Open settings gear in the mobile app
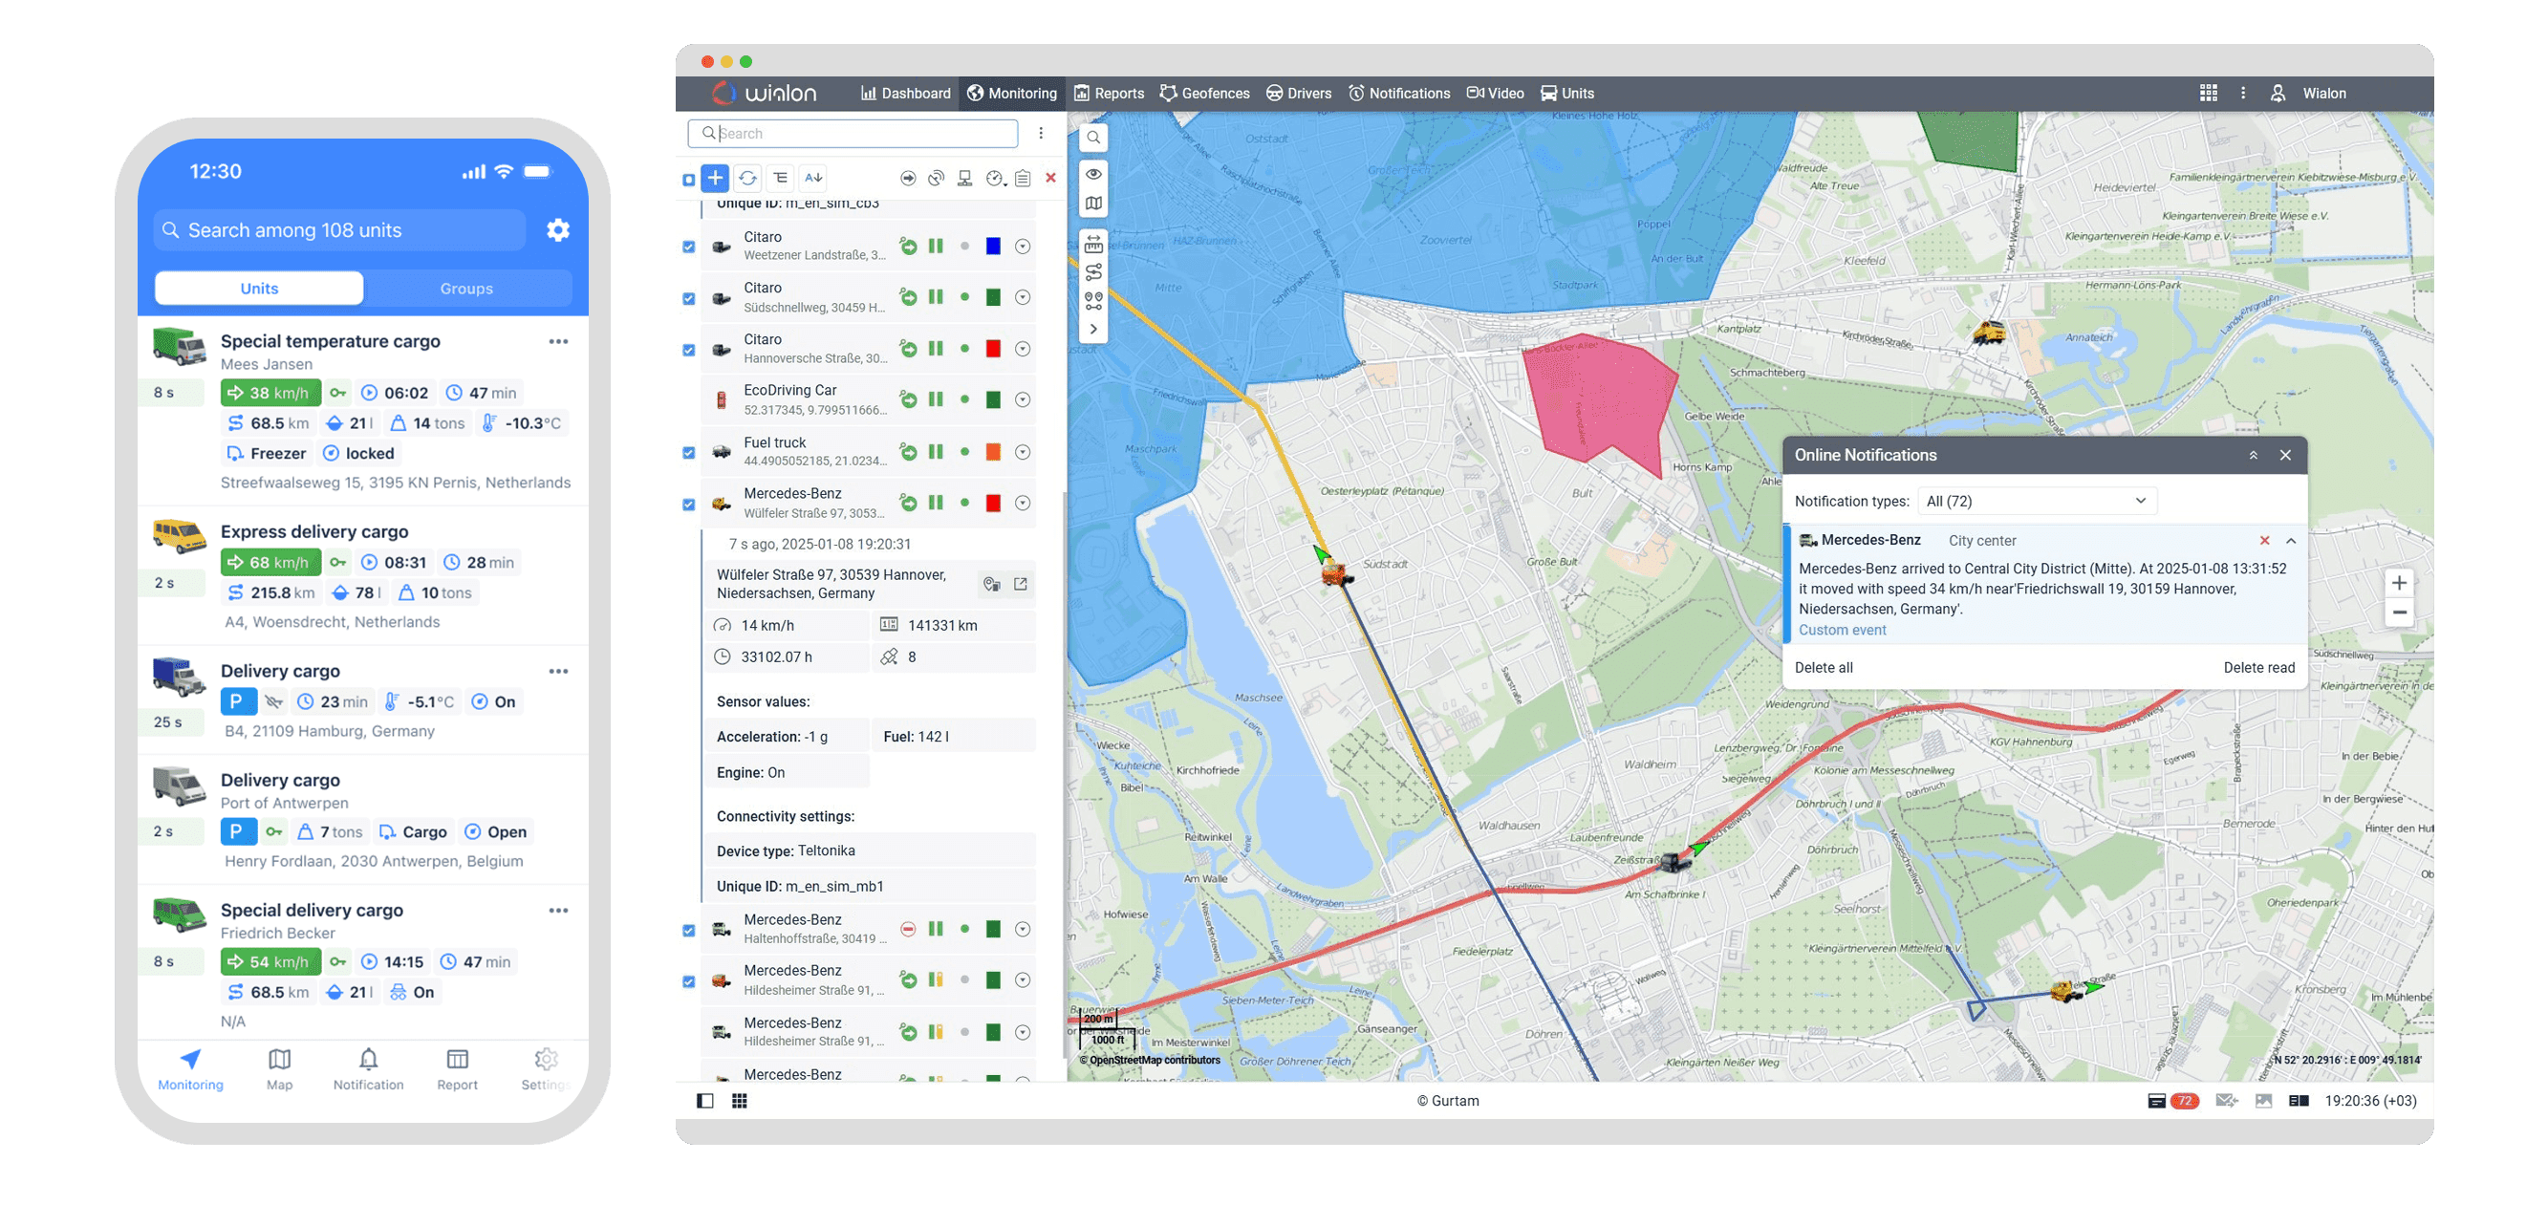The width and height of the screenshot is (2548, 1205). point(558,229)
